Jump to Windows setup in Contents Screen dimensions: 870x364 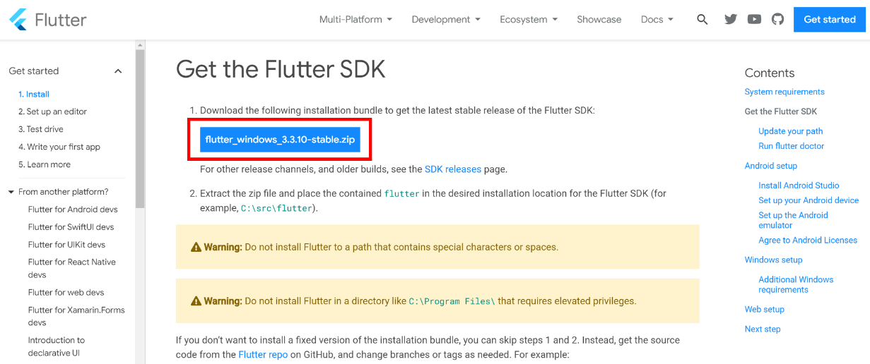coord(773,260)
